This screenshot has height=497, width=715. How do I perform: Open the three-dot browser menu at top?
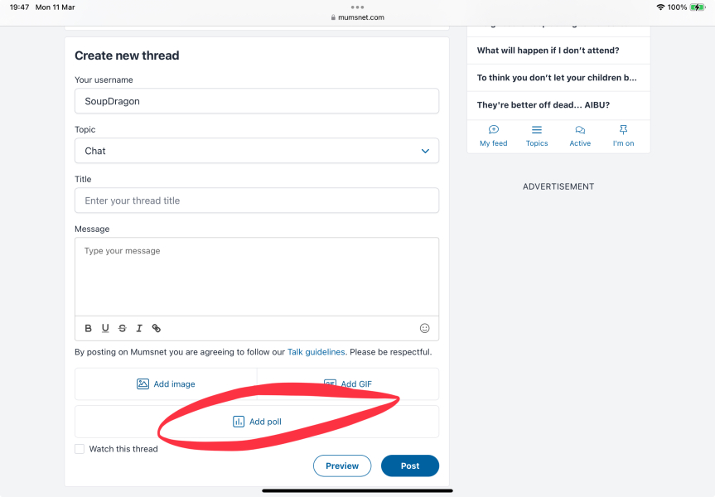[x=358, y=7]
